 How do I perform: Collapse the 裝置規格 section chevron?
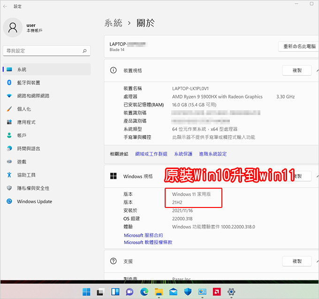coord(318,70)
